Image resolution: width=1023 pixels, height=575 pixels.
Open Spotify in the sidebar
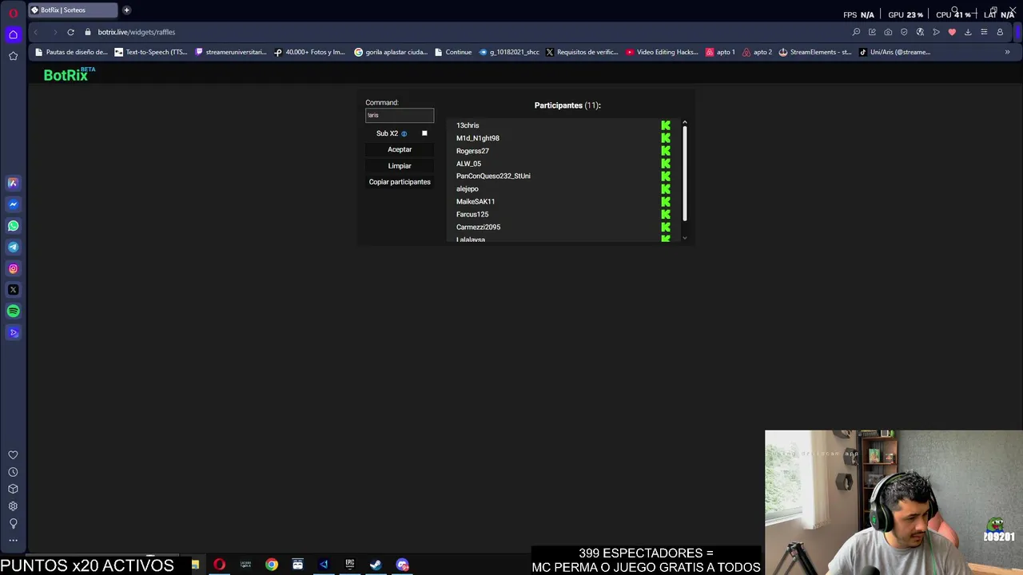(13, 311)
